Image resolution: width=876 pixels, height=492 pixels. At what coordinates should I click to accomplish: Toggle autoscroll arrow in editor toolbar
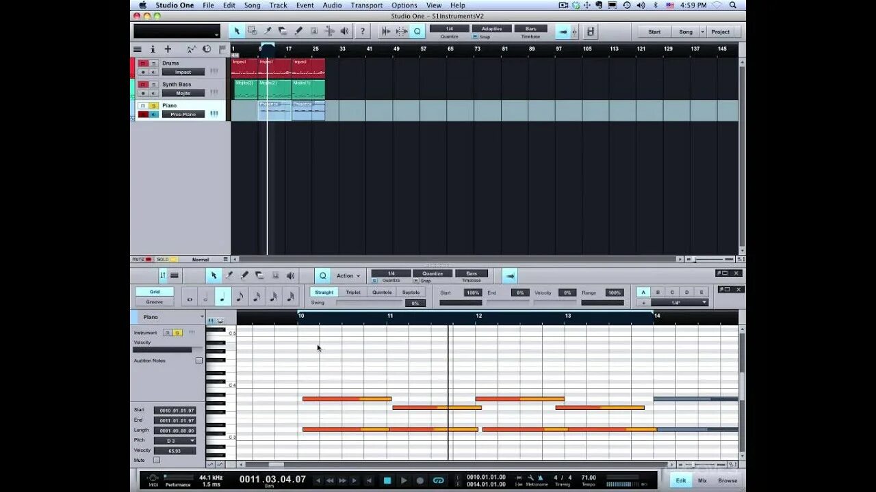[x=510, y=275]
